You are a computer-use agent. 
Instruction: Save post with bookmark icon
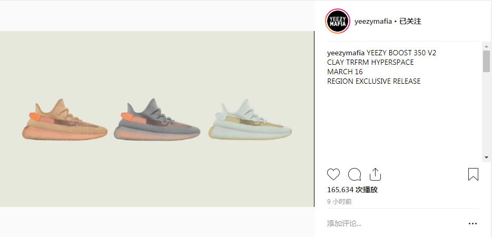tap(473, 174)
